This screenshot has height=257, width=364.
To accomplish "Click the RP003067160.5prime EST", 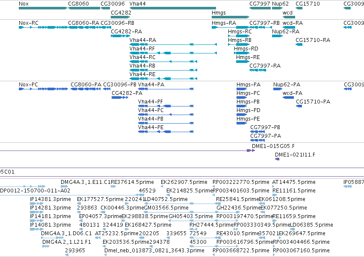I will (x=275, y=255).
